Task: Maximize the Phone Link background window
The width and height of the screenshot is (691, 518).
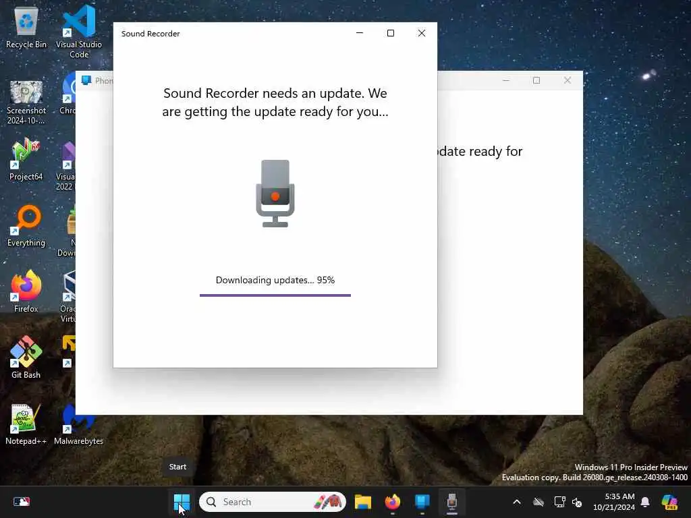Action: coord(536,80)
